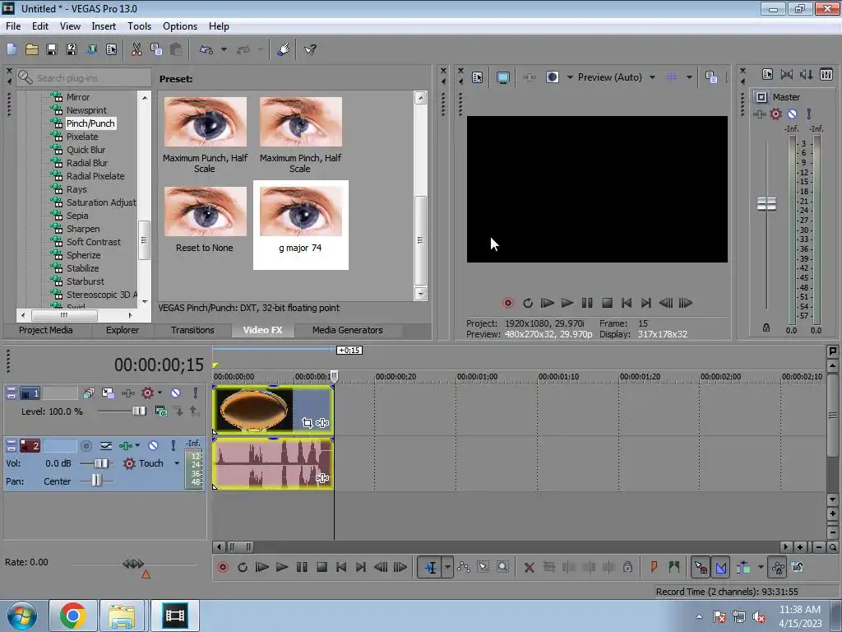
Task: Click the preset list scroll down arrow
Action: tap(420, 294)
